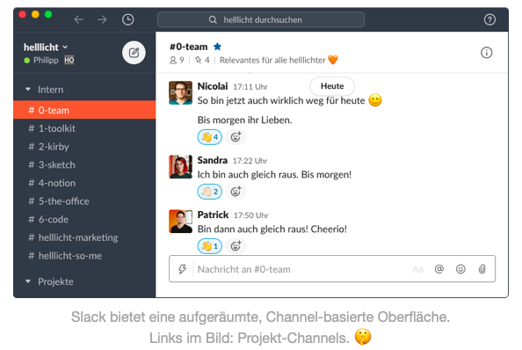Open the history clock icon
Screen dimensions: 522x350
coord(127,19)
